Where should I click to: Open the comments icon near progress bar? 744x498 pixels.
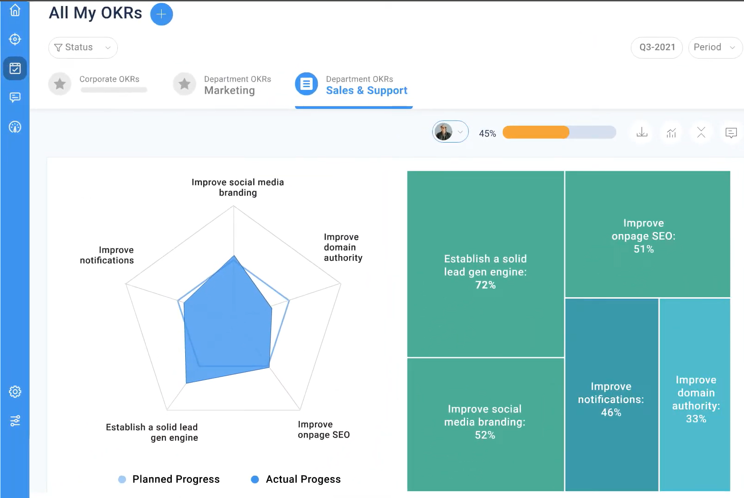pyautogui.click(x=731, y=133)
